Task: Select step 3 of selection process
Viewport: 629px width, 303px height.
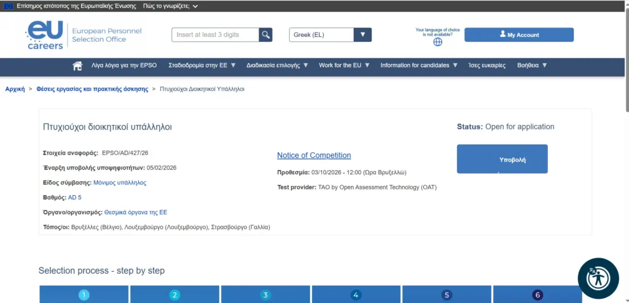Action: (265, 295)
